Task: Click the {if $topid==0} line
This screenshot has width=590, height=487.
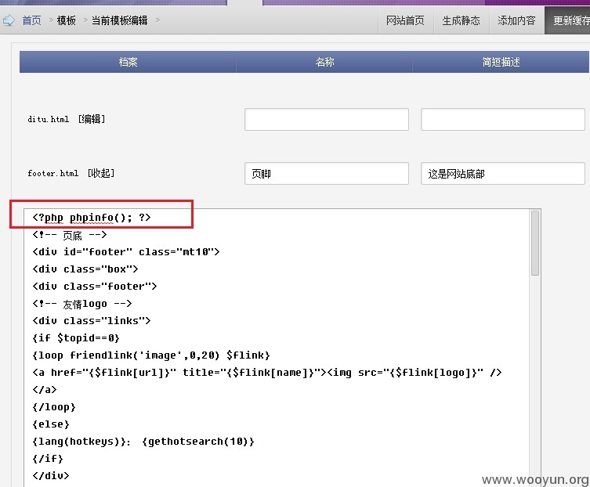Action: pos(76,338)
